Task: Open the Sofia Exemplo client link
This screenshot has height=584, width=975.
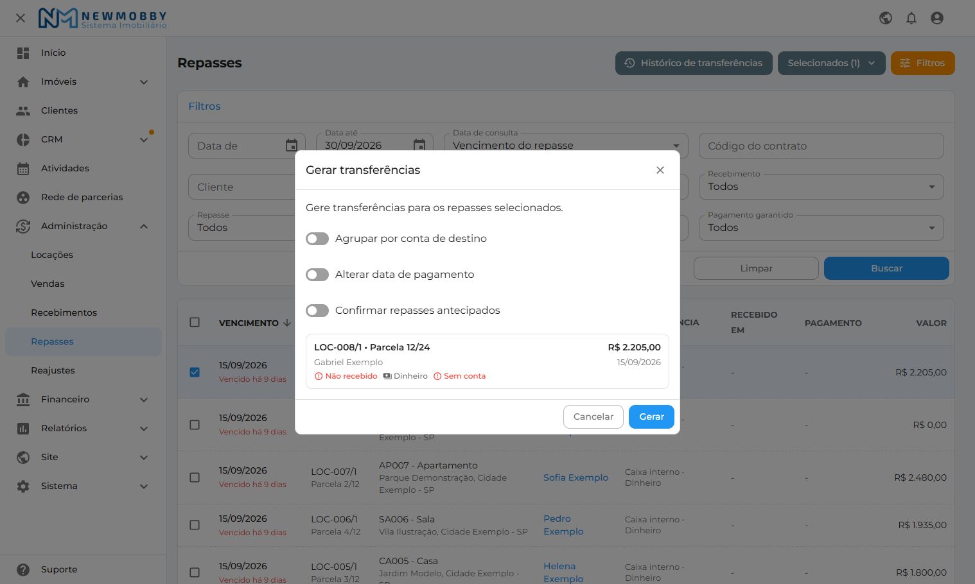Action: tap(575, 477)
